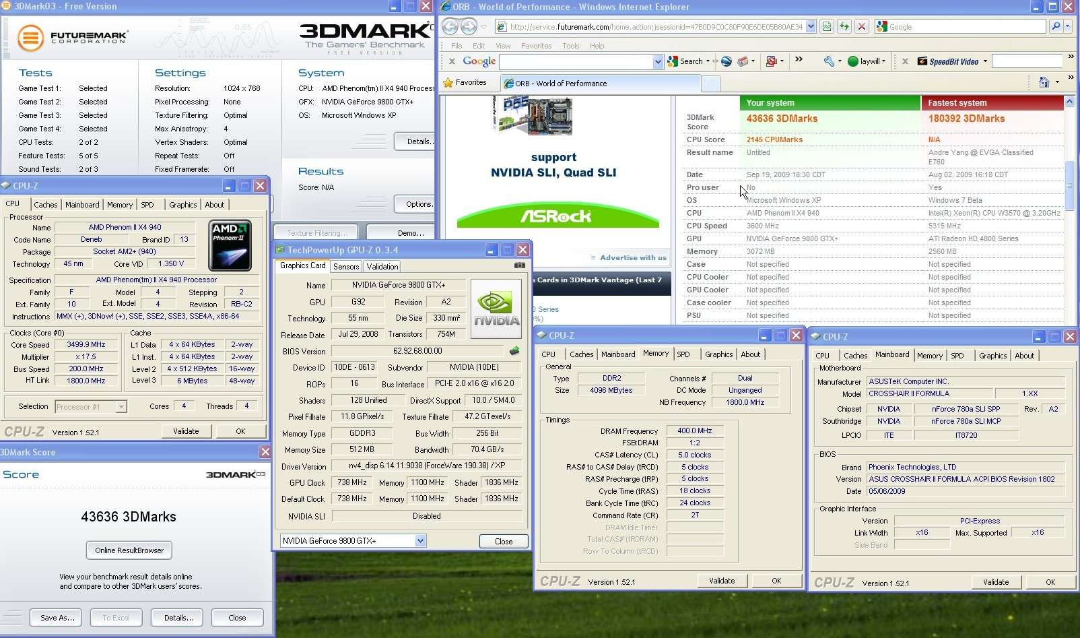Switch to Validation tab in GPU-Z
1080x638 pixels.
[x=382, y=266]
